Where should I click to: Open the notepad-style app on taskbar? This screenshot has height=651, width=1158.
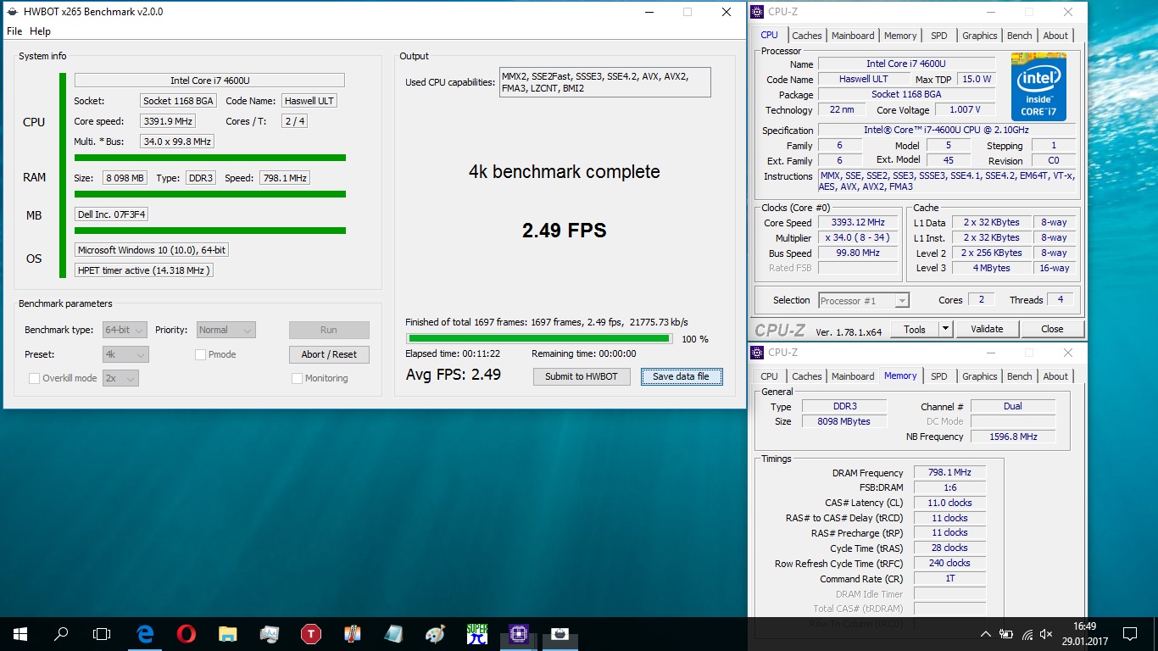(x=394, y=633)
